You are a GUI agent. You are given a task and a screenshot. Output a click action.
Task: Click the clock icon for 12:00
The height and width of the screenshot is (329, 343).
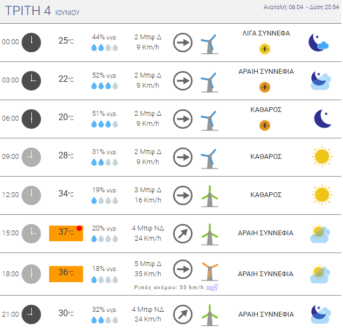click(31, 195)
